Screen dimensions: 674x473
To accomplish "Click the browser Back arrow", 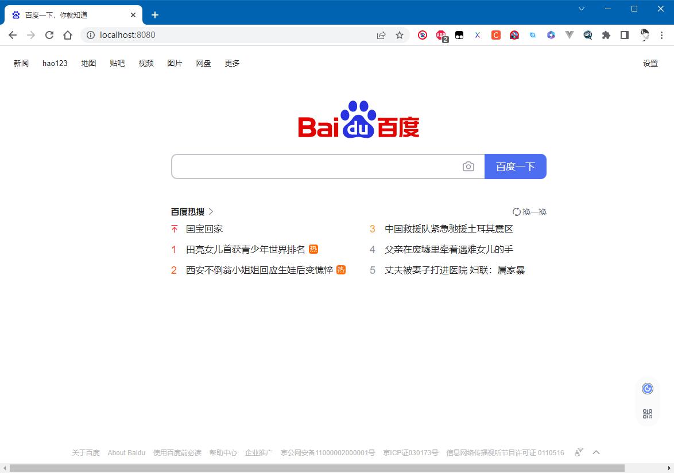I will pos(13,35).
